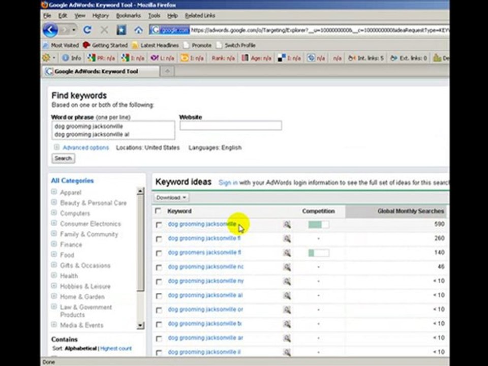
Task: Click the Search button
Action: point(63,159)
